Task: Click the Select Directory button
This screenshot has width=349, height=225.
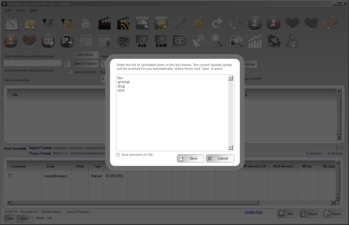Action: [85, 64]
